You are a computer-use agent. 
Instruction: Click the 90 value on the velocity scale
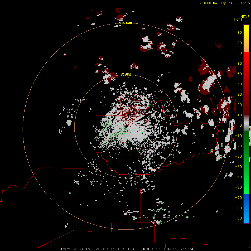pyautogui.click(x=240, y=33)
